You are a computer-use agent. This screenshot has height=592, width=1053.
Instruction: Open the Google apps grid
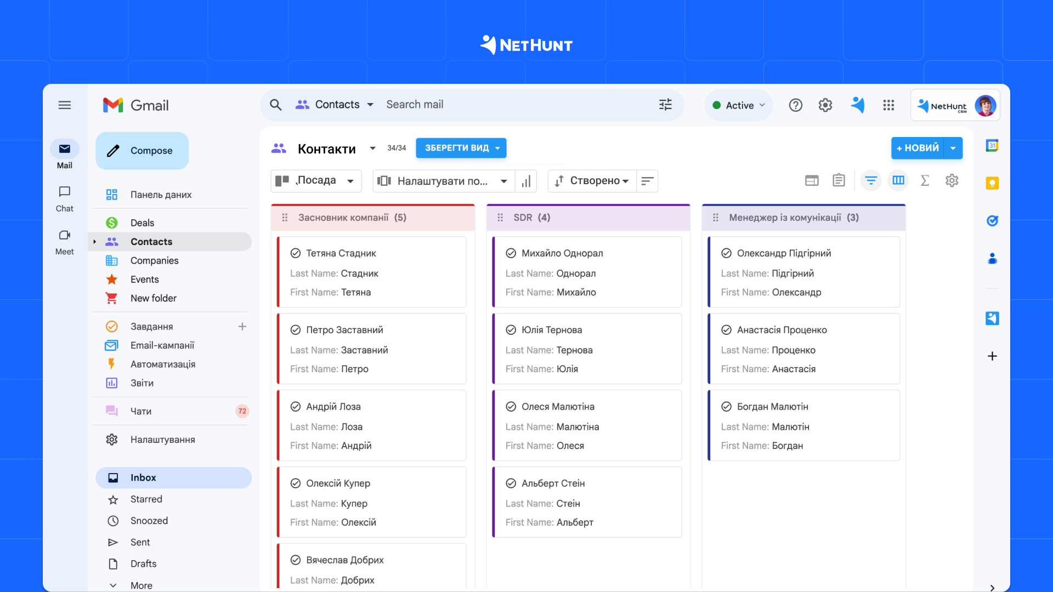tap(888, 105)
